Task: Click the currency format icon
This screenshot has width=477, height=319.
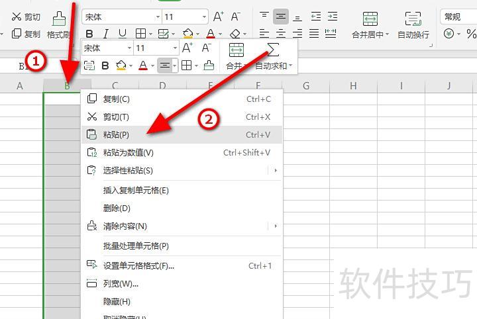Action: point(449,33)
